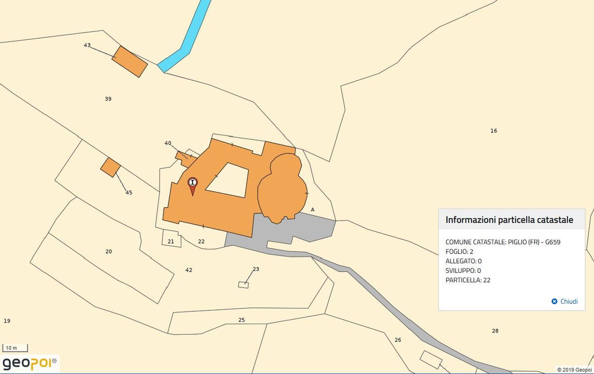Select parcel 39 label
594x374 pixels.
[x=108, y=99]
